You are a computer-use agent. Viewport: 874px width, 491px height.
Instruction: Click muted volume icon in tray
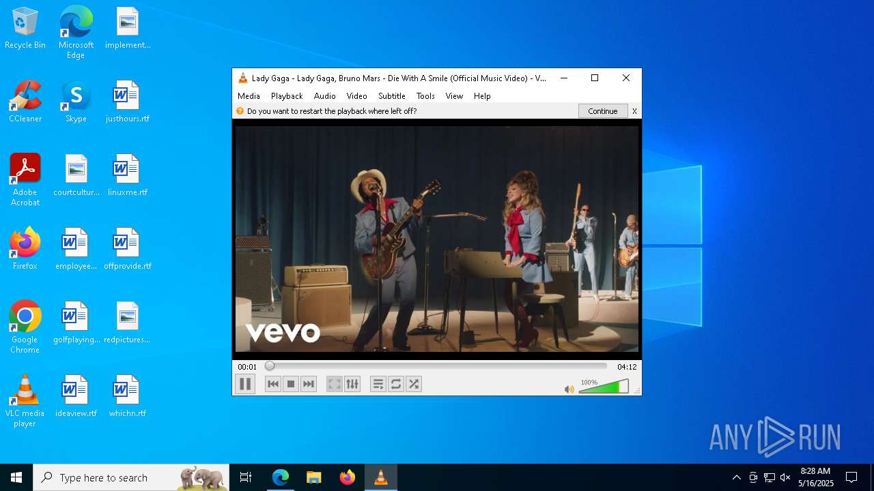785,477
